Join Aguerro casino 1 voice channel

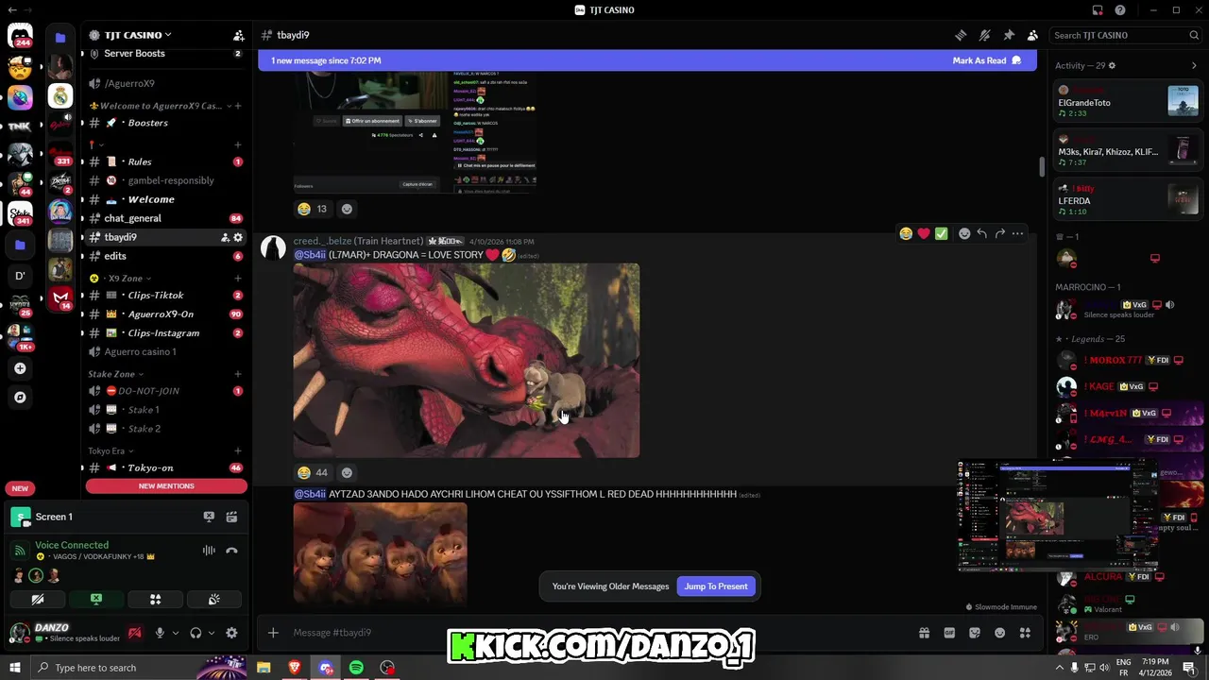point(165,351)
